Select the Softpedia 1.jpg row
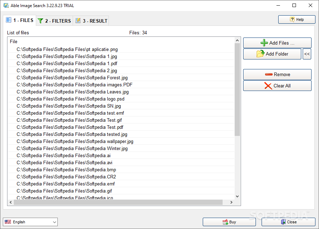This screenshot has width=319, height=229. coord(121,57)
